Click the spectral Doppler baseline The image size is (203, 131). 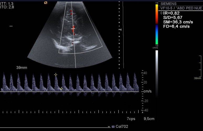point(70,91)
